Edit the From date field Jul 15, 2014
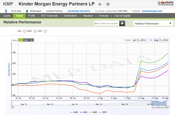The image size is (175, 115). (x=139, y=40)
